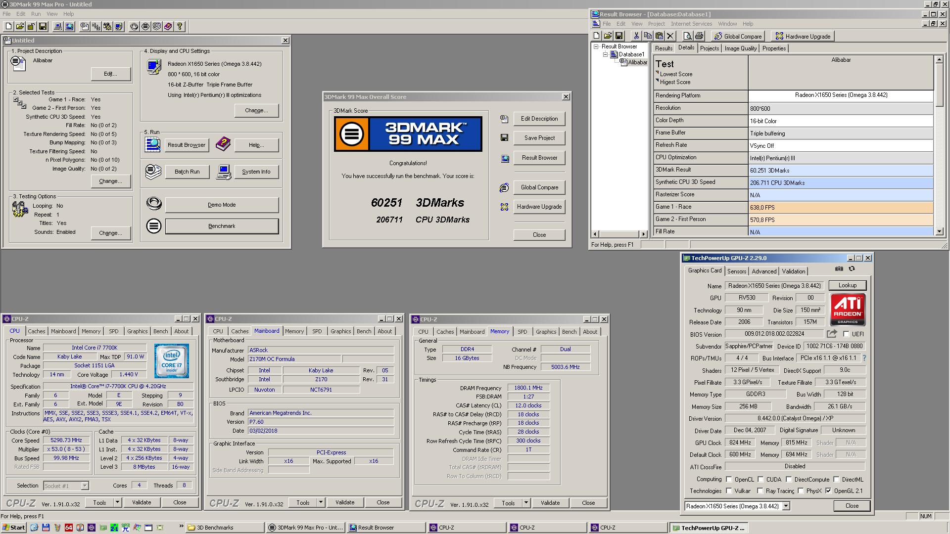Open Tools dropdown arrow in first CPU-Z window

click(x=117, y=502)
